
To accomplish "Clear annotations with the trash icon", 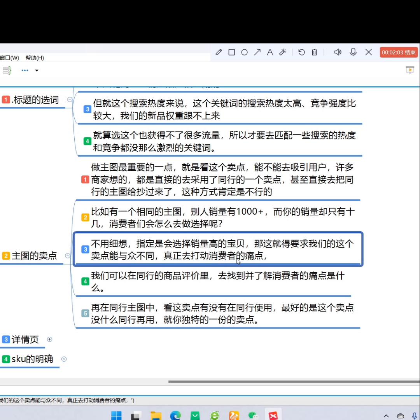I will 314,52.
